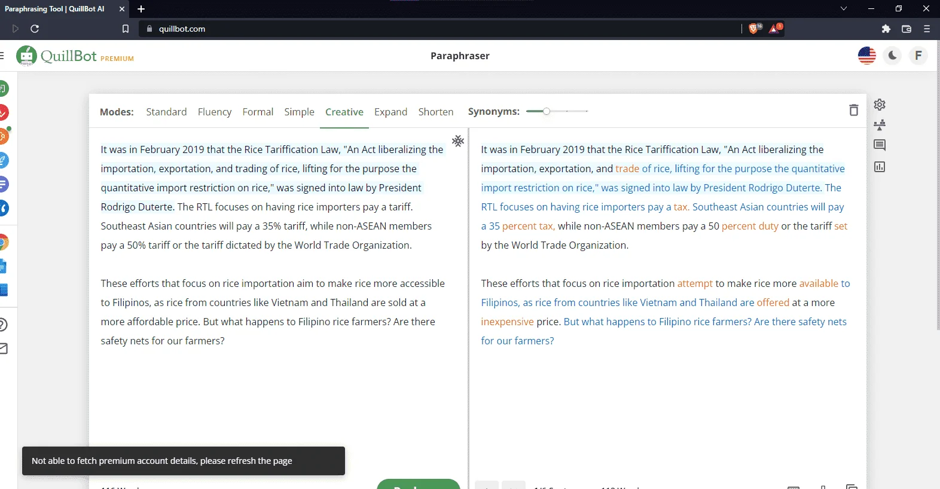The height and width of the screenshot is (489, 940).
Task: Open the US flag language selector
Action: (867, 56)
